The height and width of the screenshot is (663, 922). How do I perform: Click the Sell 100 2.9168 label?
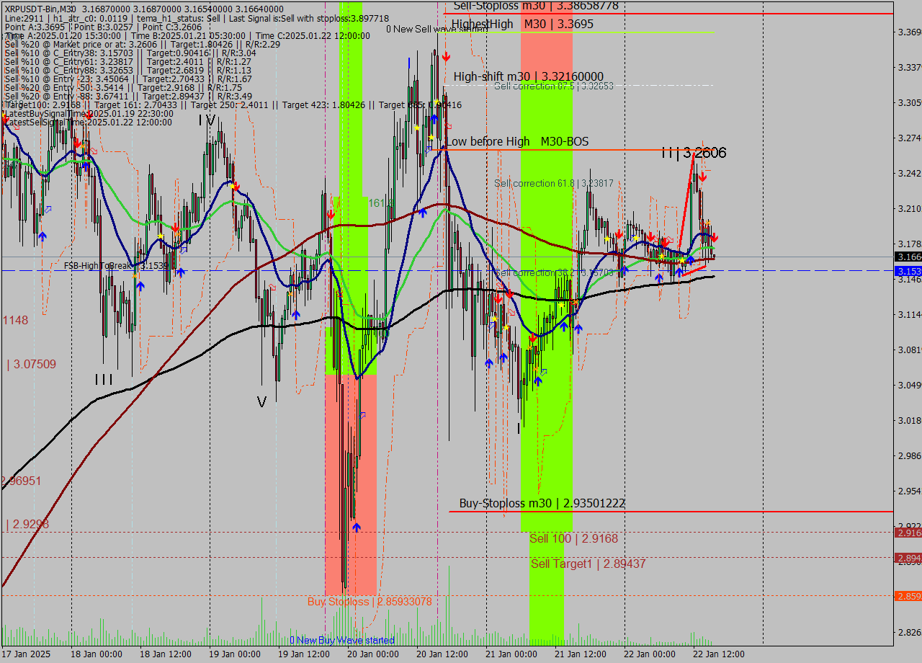[x=574, y=539]
